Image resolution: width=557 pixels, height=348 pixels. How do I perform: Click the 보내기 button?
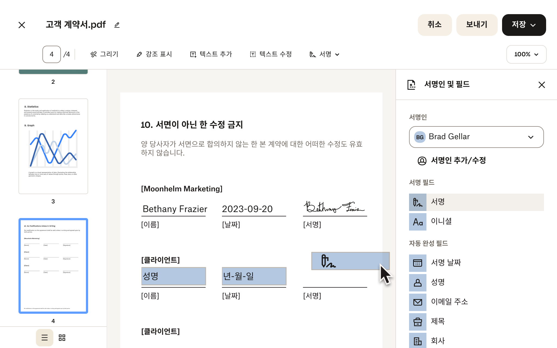coord(477,25)
